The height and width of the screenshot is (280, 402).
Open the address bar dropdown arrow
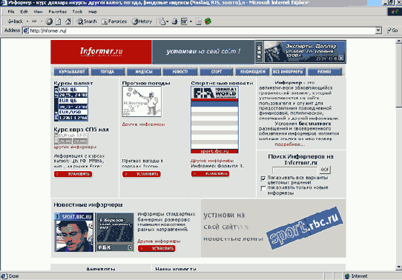coord(378,30)
